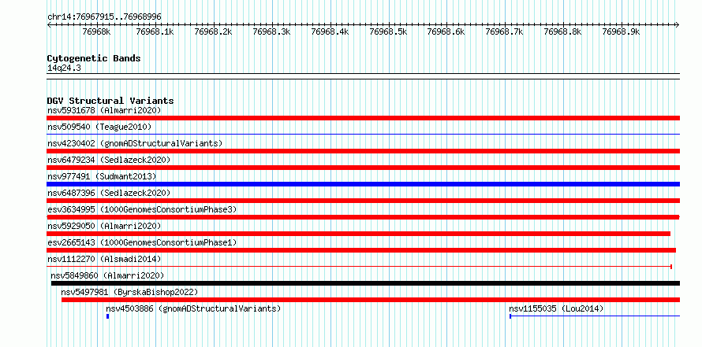Click the left arrowhead of the ruler
The height and width of the screenshot is (347, 702).
49,24
